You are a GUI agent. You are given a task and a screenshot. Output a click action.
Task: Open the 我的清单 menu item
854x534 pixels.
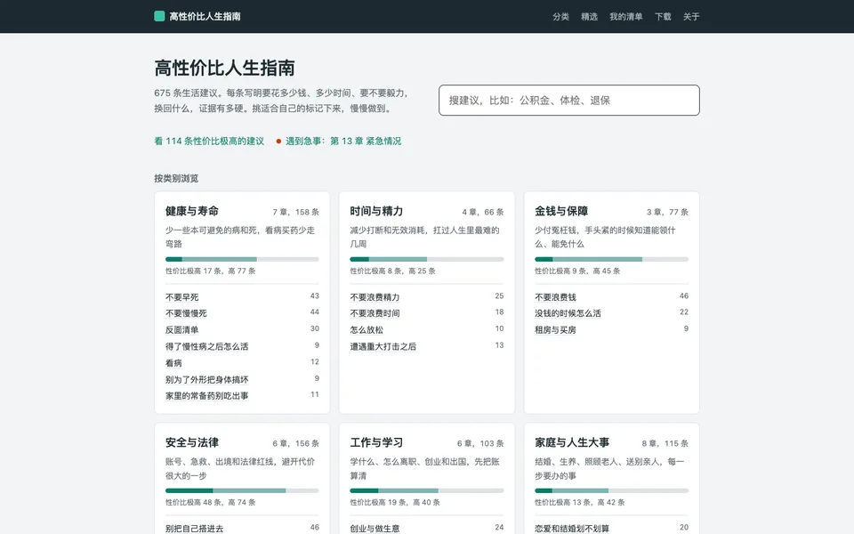[625, 17]
